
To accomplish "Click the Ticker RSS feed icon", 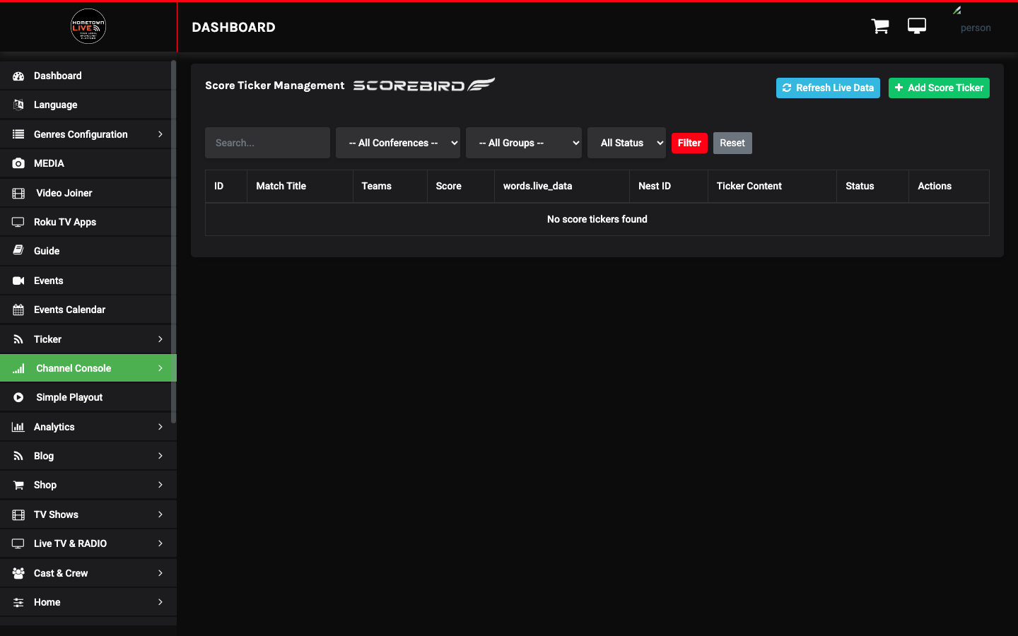I will coord(18,339).
